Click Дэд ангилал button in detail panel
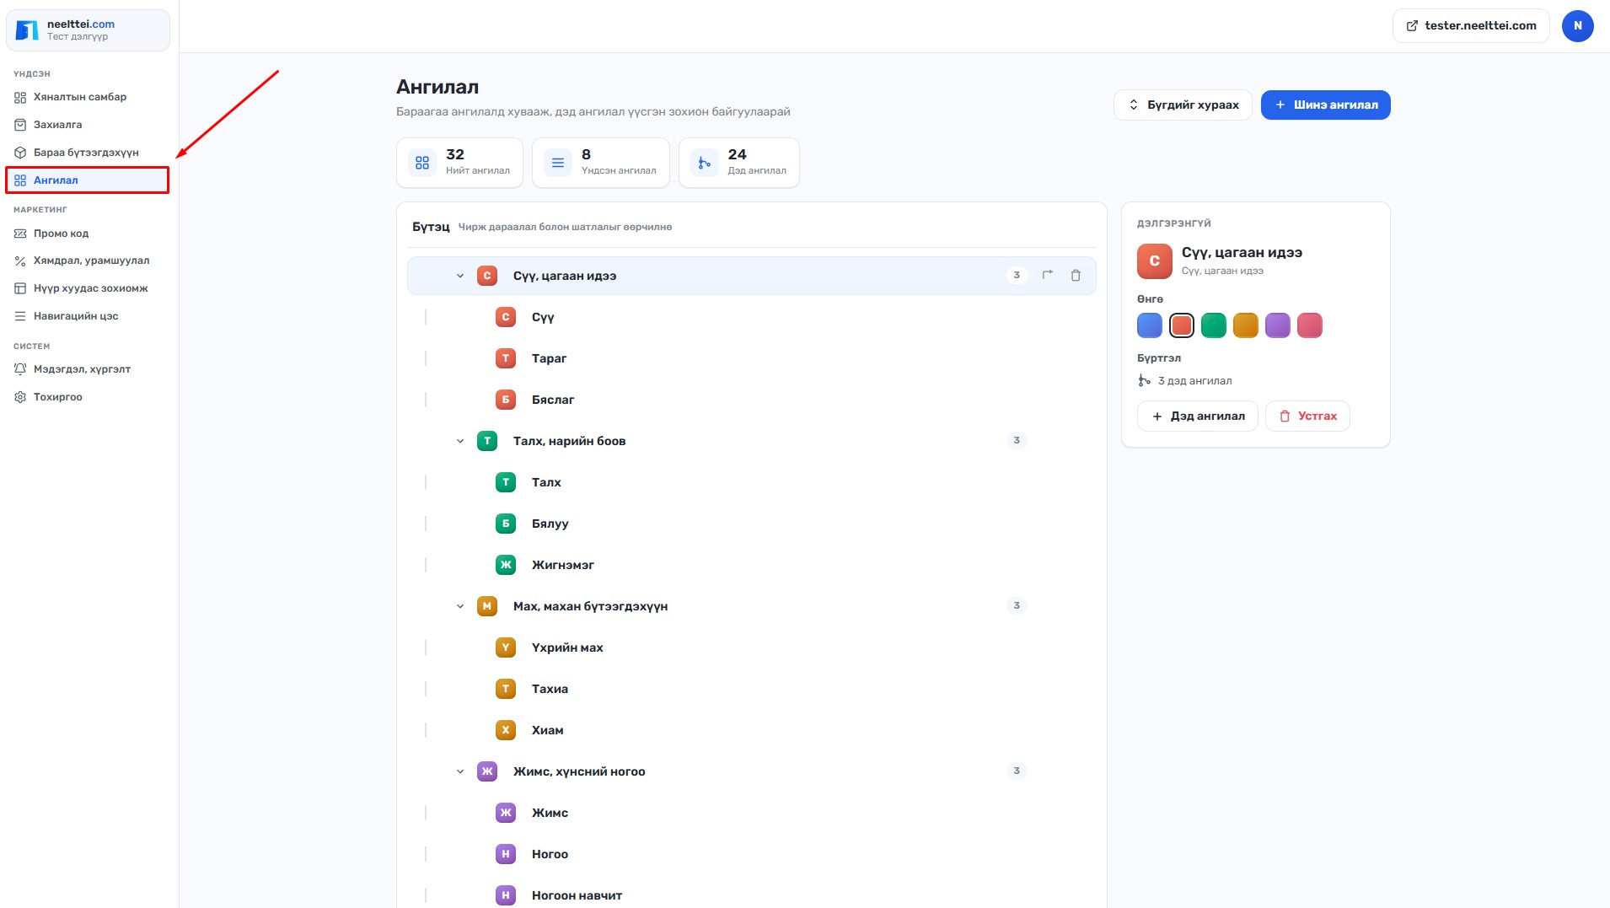The width and height of the screenshot is (1610, 908). click(1198, 416)
